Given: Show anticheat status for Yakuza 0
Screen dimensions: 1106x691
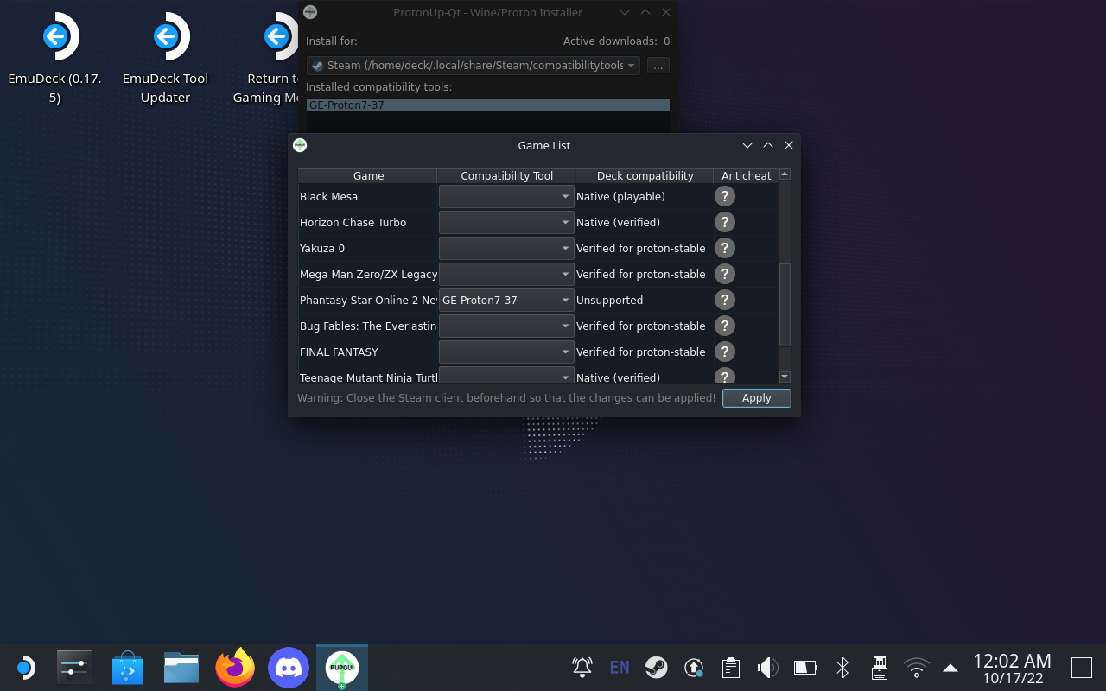Looking at the screenshot, I should point(725,248).
